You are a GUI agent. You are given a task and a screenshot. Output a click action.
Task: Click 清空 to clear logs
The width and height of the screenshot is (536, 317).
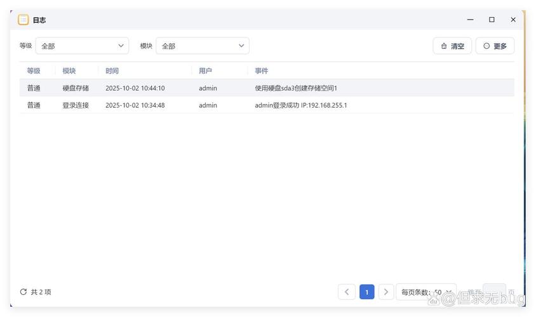point(452,46)
